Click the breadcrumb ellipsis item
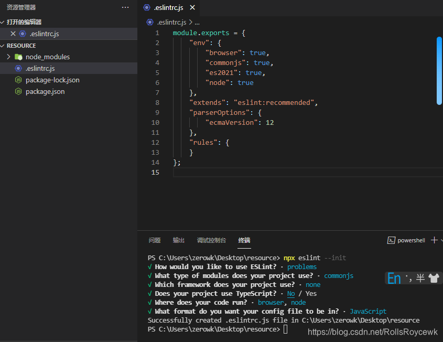The image size is (443, 342). (197, 23)
